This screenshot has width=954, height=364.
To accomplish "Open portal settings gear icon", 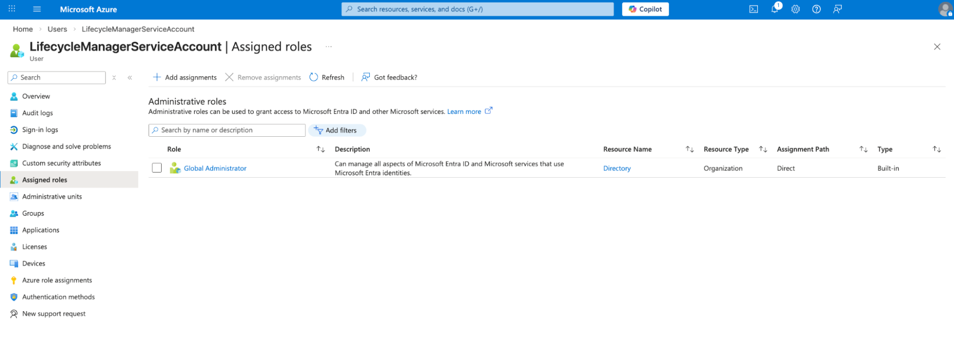I will [x=796, y=9].
